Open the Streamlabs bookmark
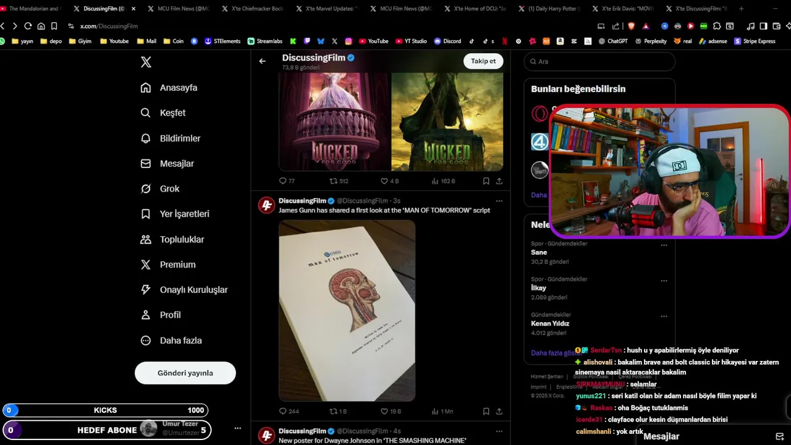Screen dimensions: 791x445 pos(265,41)
